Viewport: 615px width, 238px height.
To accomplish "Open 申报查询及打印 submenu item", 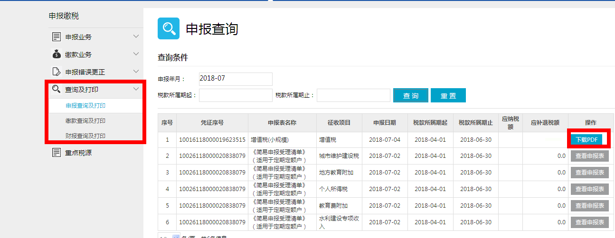I will tap(85, 106).
